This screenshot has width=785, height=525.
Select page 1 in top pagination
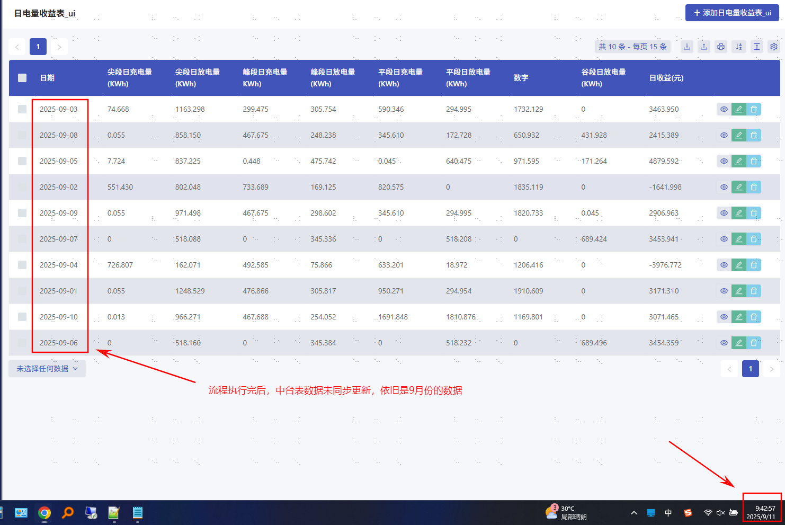tap(38, 47)
